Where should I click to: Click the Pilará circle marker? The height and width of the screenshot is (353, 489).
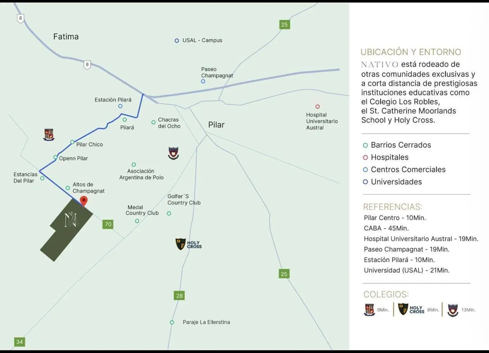coord(125,120)
